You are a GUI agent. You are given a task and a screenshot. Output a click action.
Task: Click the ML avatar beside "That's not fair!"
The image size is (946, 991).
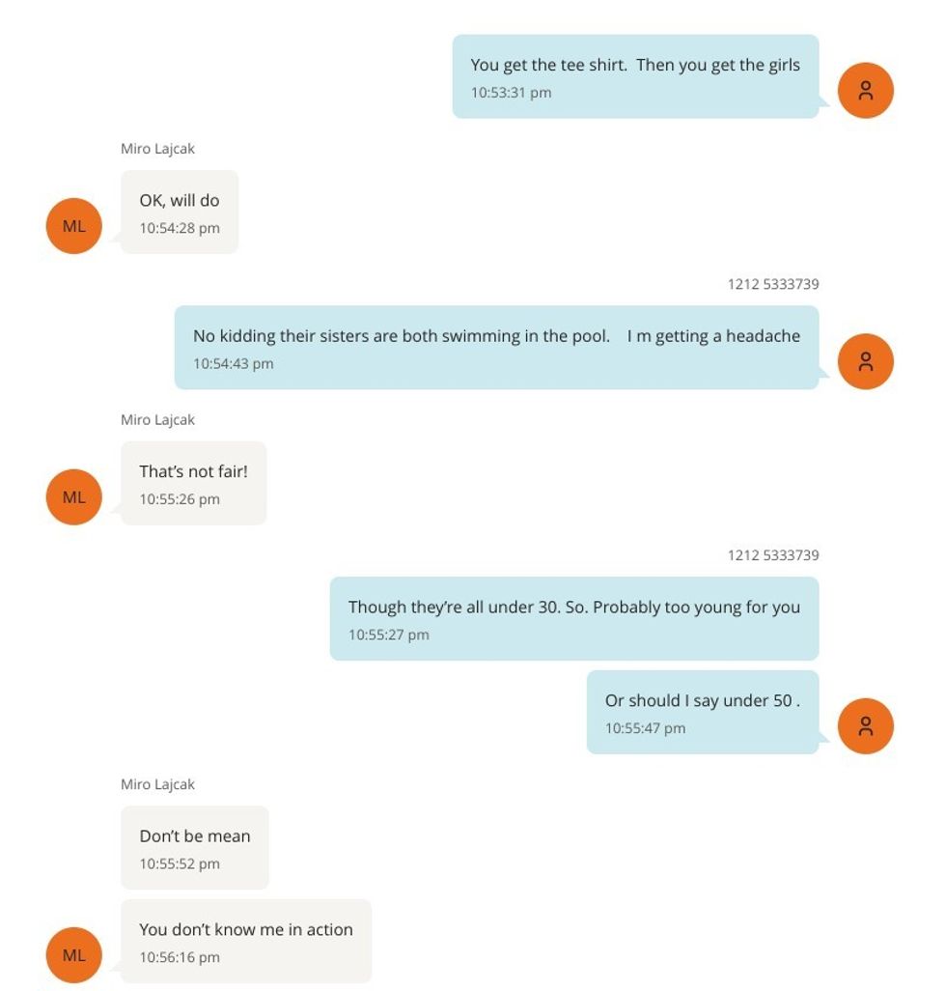[74, 497]
